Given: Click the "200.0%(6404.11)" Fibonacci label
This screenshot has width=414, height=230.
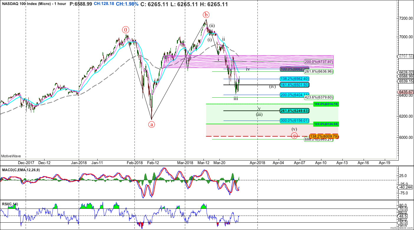Looking at the screenshot, I should coord(294,95).
